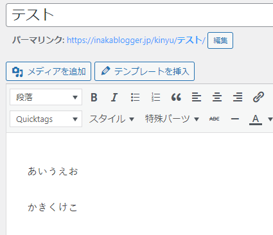Click the line あいうえお in editor
The height and width of the screenshot is (235, 273).
[x=53, y=171]
